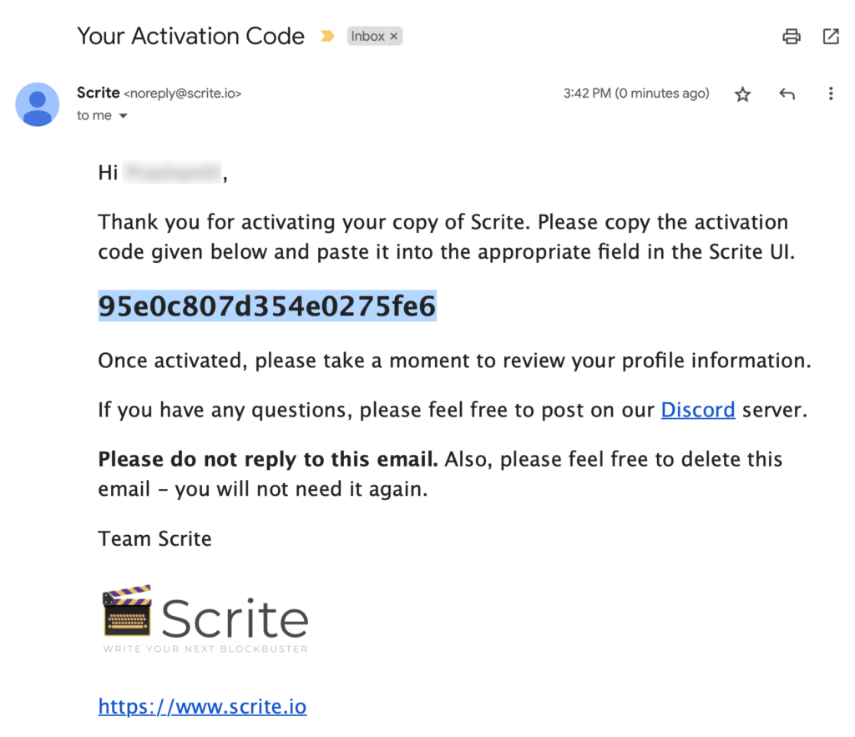The width and height of the screenshot is (855, 737).
Task: Star this Scrite email
Action: (x=742, y=94)
